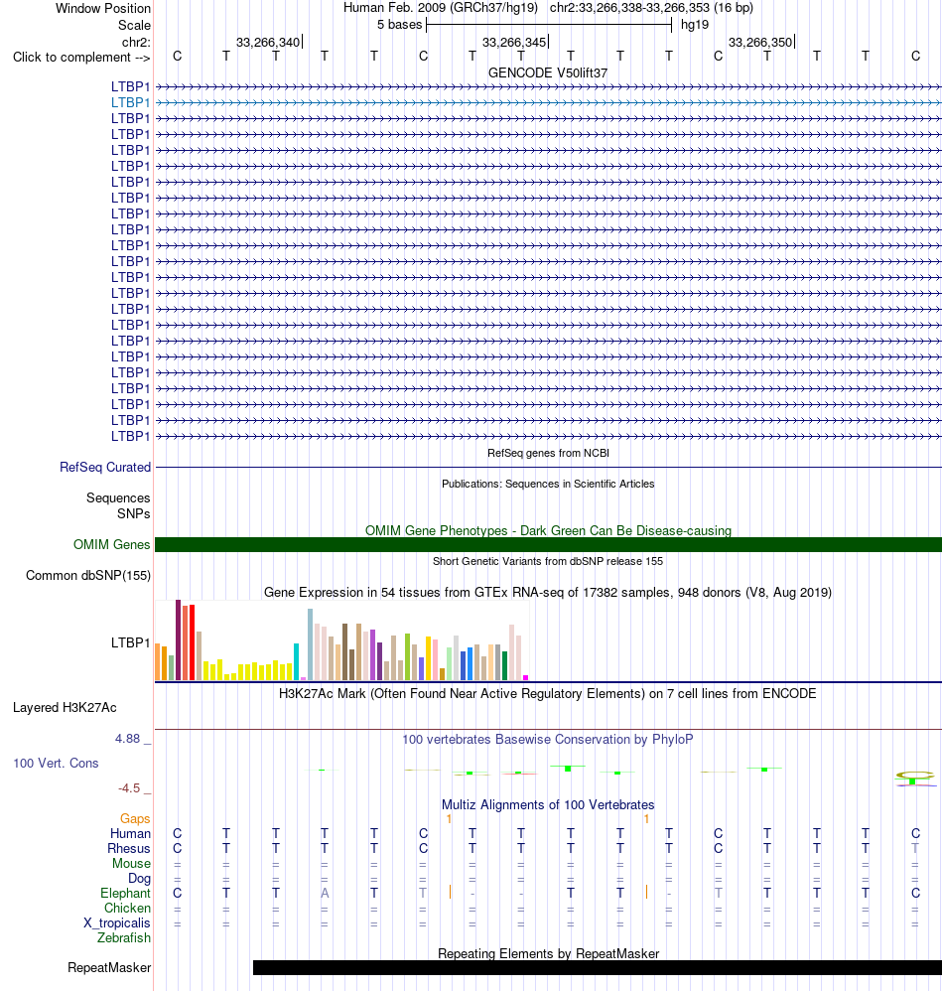Click the 'Rhesus' alignment row label
The height and width of the screenshot is (991, 943).
point(129,849)
